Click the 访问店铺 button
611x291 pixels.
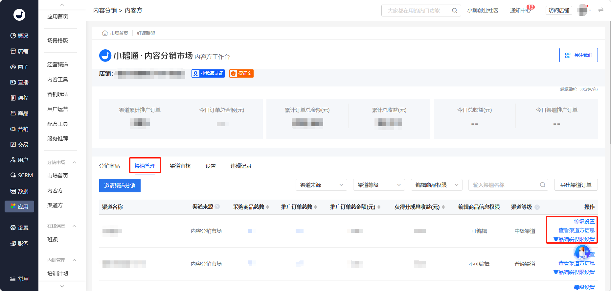pos(559,11)
